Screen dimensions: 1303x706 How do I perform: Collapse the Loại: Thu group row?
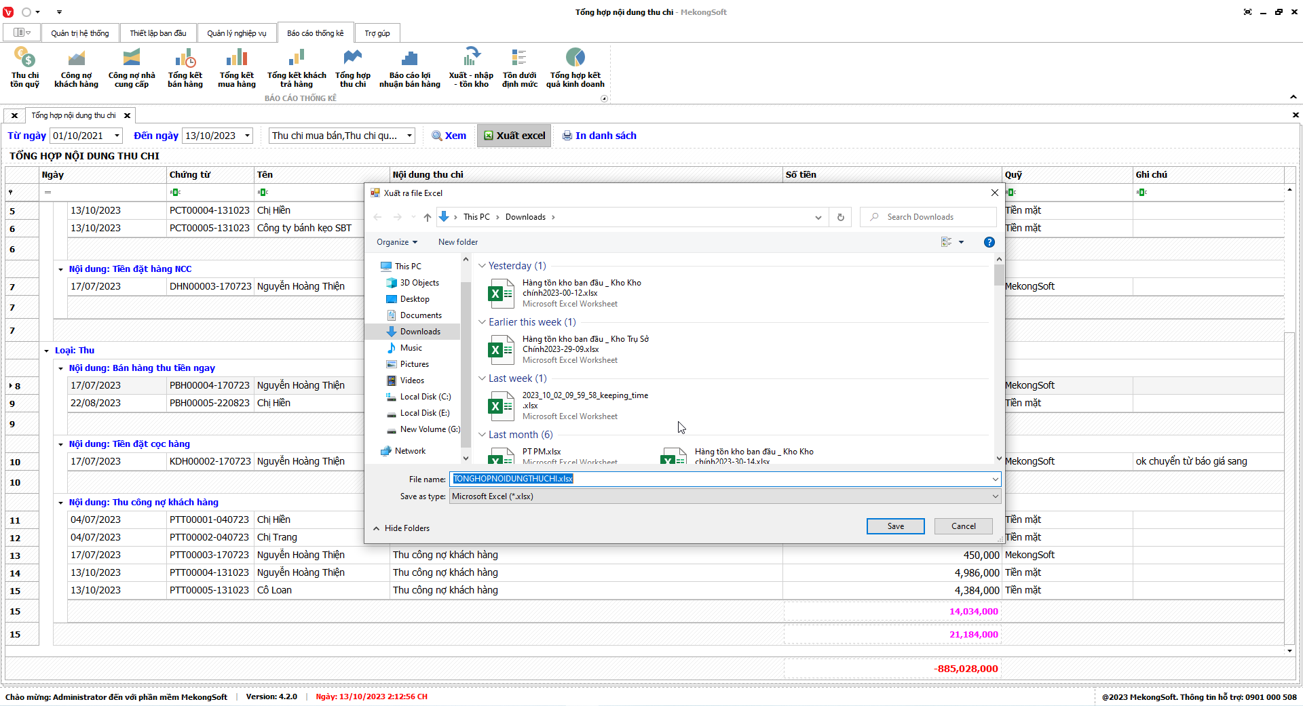coord(47,351)
